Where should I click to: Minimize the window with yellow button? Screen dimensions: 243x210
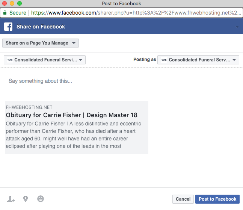(x=12, y=3)
